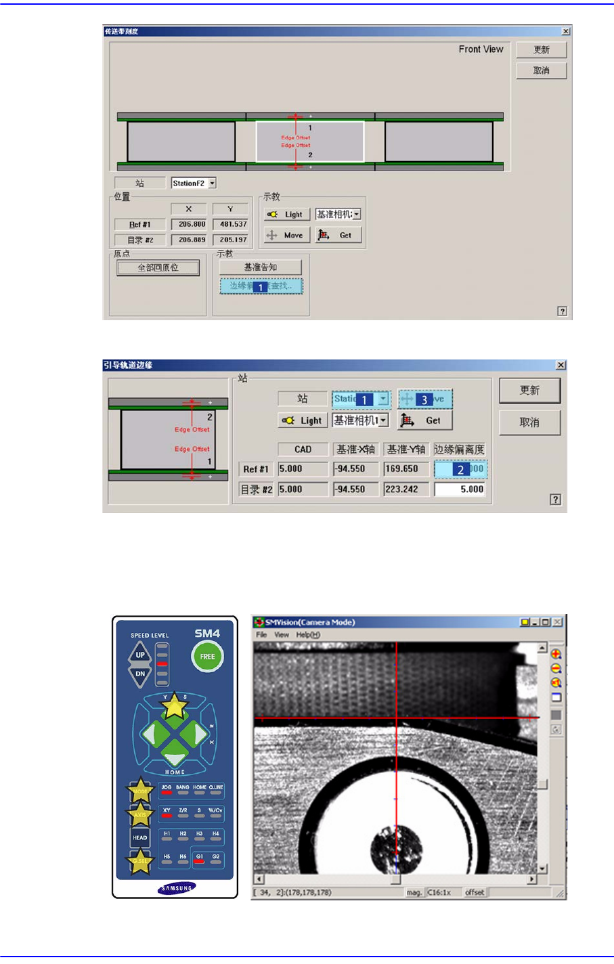Click the gray square icon in SMVision toolbar
The height and width of the screenshot is (964, 614).
coord(556,715)
